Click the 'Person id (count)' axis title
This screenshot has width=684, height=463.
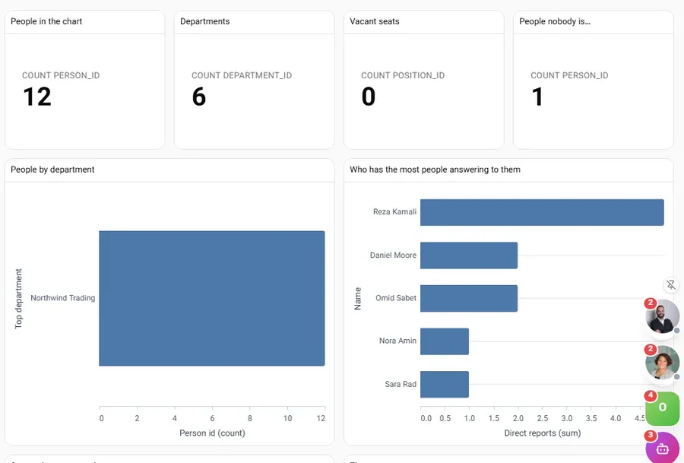click(212, 433)
